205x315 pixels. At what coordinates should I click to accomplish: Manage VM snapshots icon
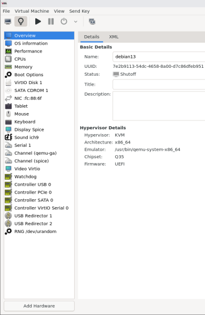(92, 22)
